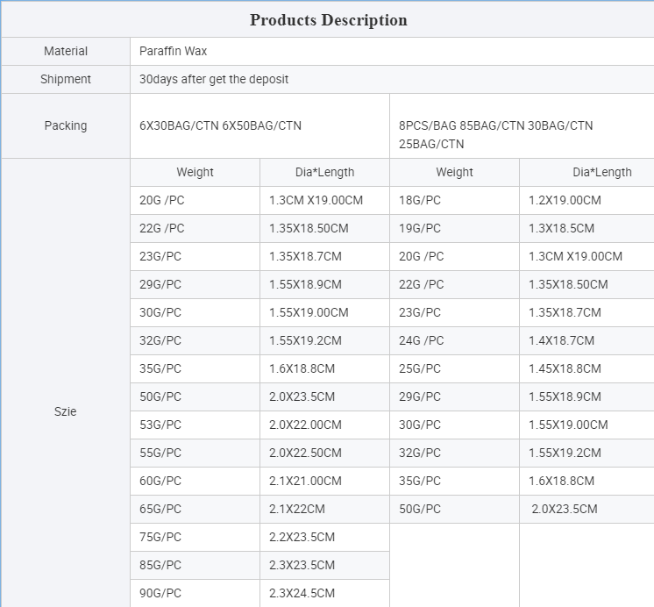Click the 2.3X24.5CM size cell
This screenshot has height=607, width=654.
click(324, 593)
